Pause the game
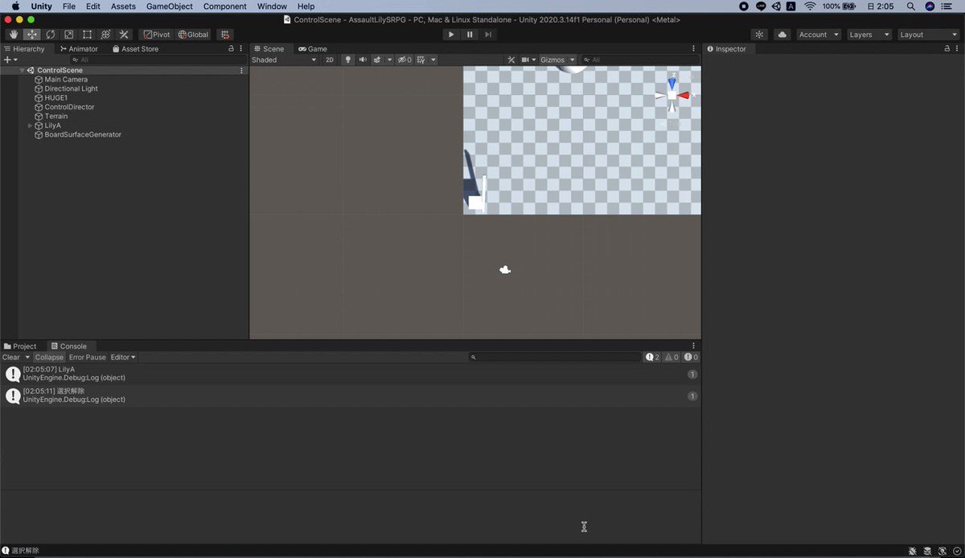 point(470,35)
